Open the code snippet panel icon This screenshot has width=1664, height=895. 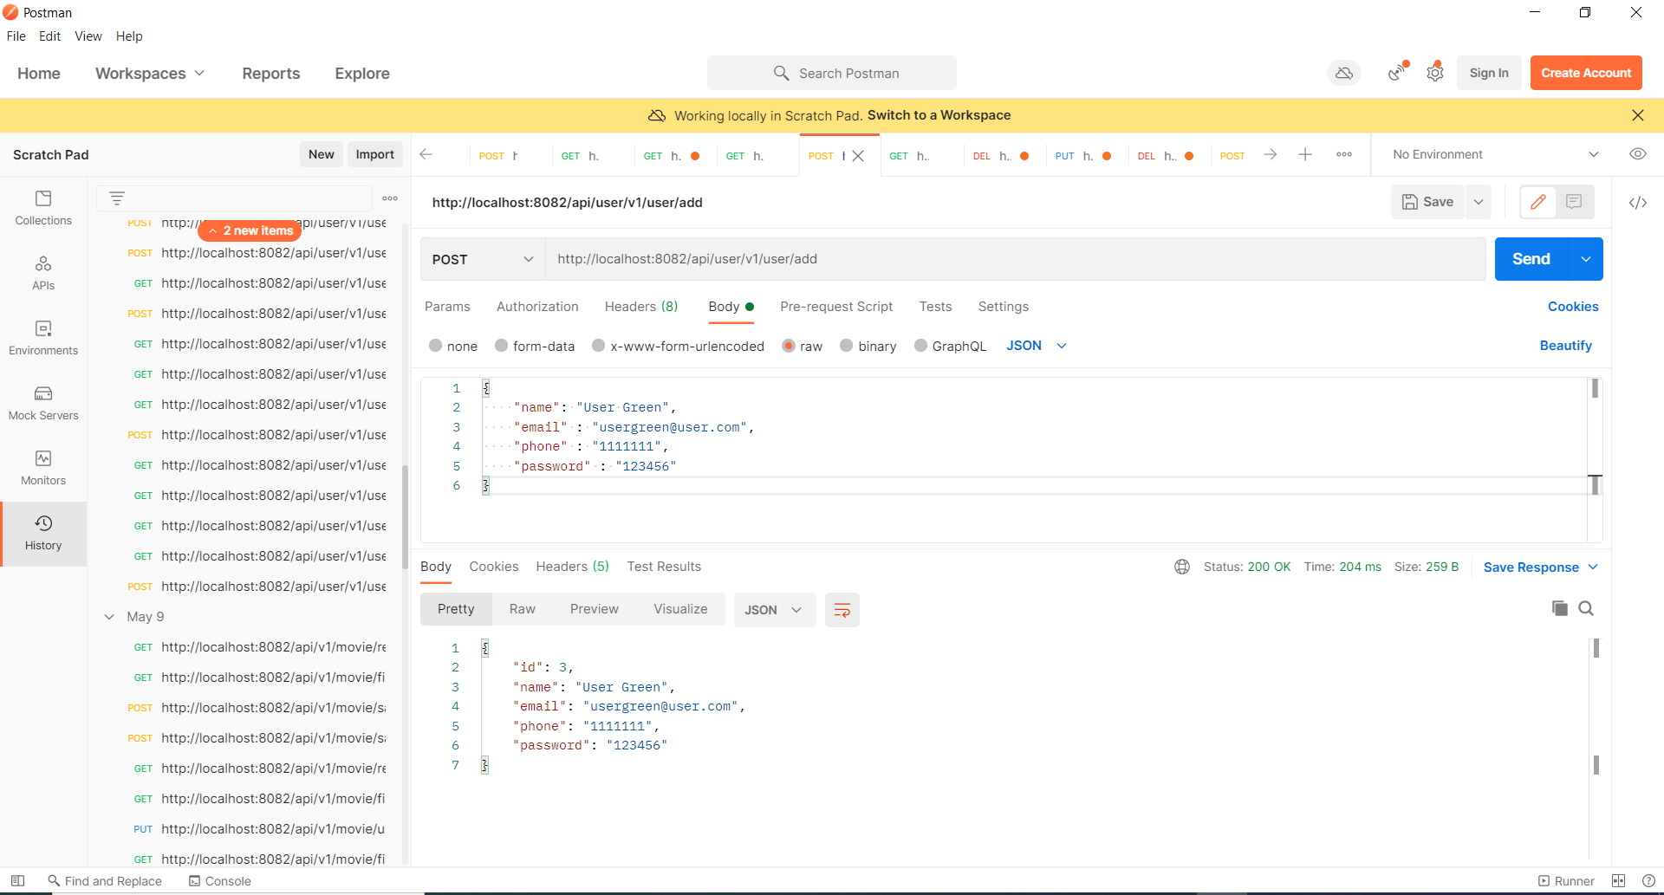click(1638, 203)
